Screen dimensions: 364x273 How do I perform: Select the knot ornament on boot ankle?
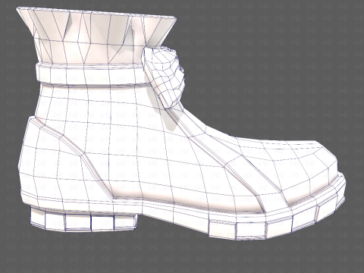tap(164, 77)
